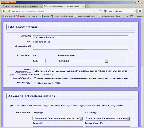
Task: Open the tunnel Length dropdown
Action: click(58, 118)
